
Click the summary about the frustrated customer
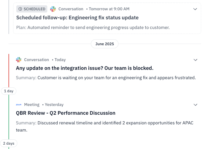click(x=106, y=78)
